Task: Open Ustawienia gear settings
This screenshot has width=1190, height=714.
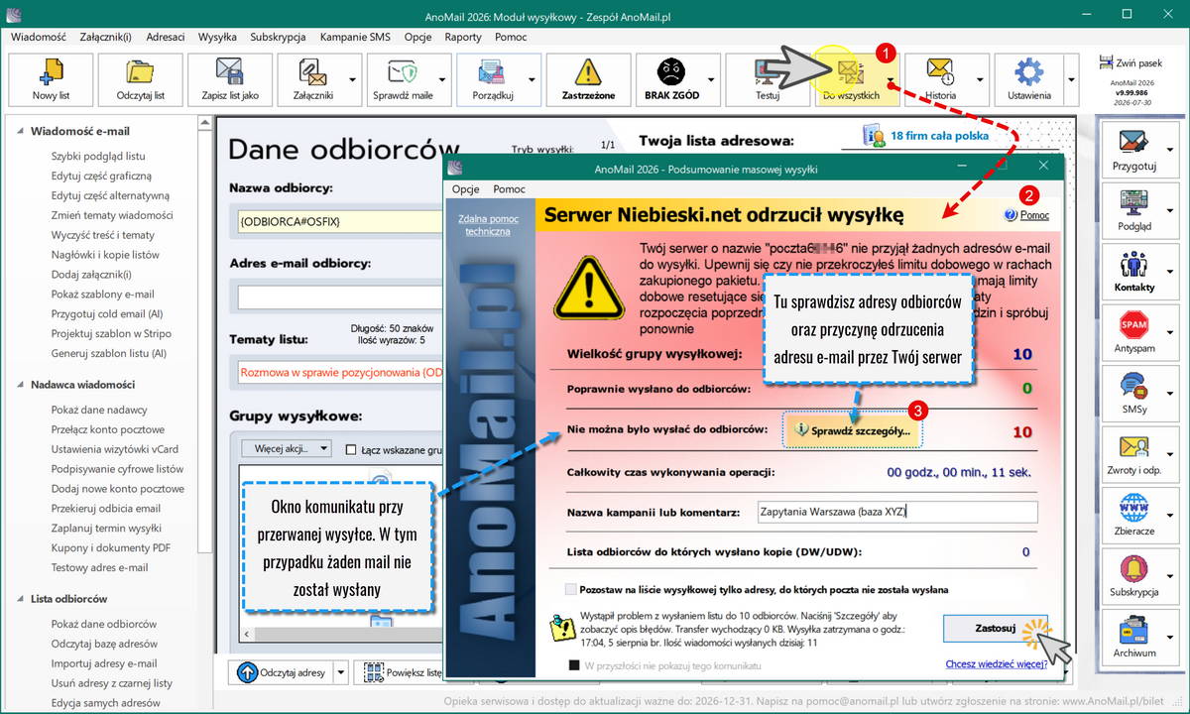Action: pos(1029,79)
